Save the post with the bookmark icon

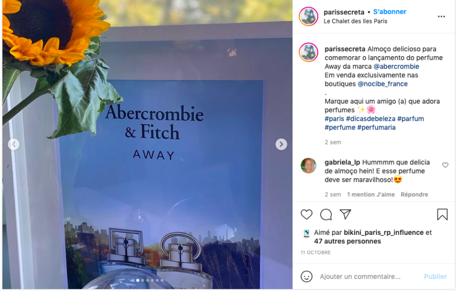tap(442, 215)
